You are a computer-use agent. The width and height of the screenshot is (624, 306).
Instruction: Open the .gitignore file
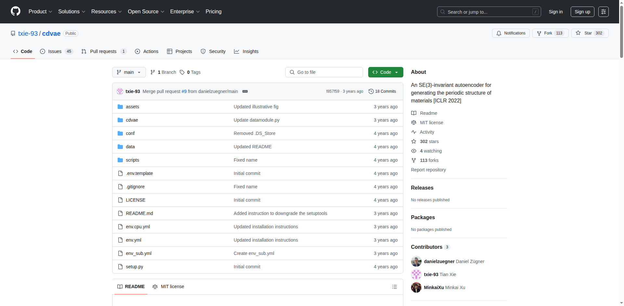pyautogui.click(x=135, y=187)
